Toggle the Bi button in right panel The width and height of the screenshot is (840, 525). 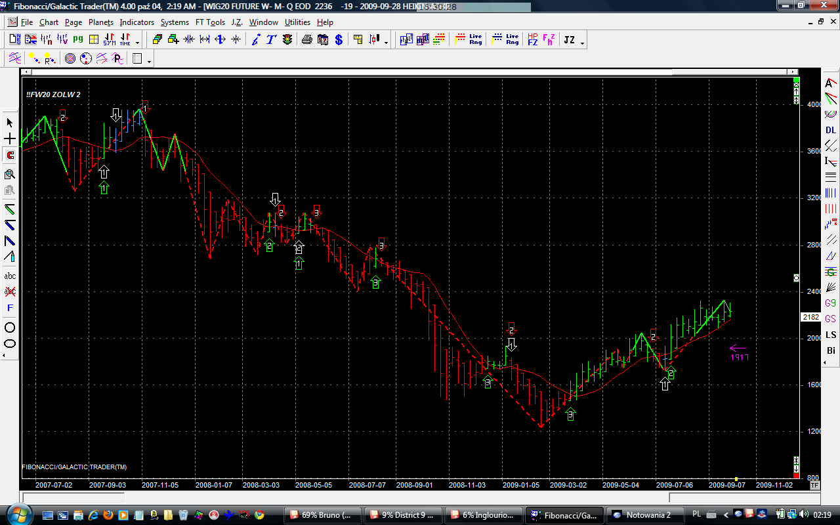coord(831,350)
